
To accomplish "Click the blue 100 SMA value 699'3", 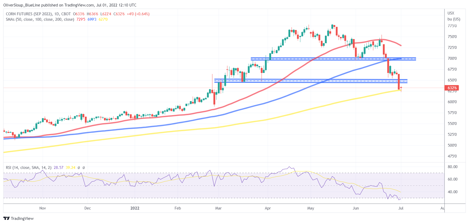I will tap(92, 19).
